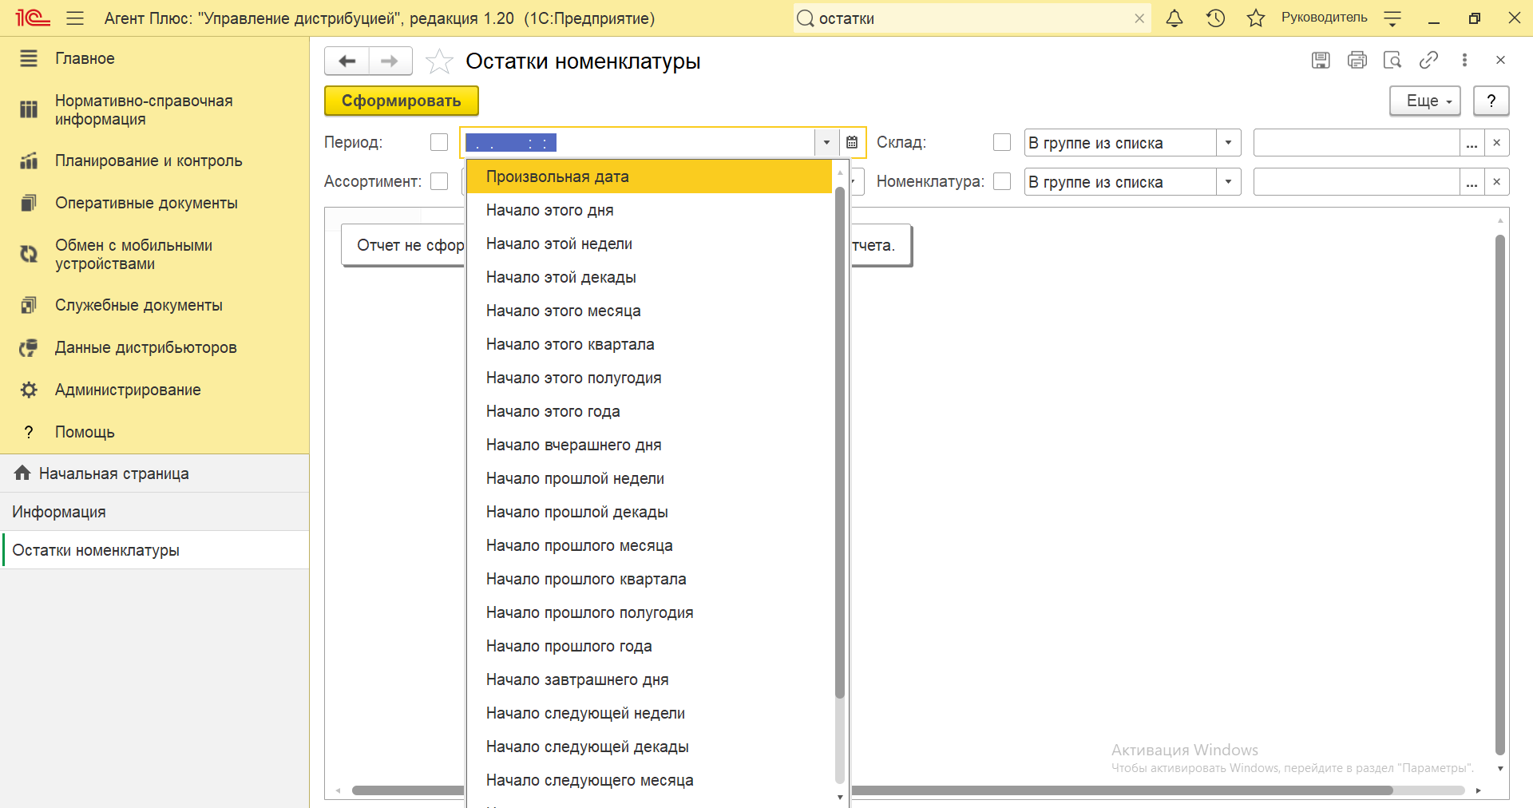This screenshot has width=1533, height=808.
Task: Open help with question mark button
Action: 1491,101
